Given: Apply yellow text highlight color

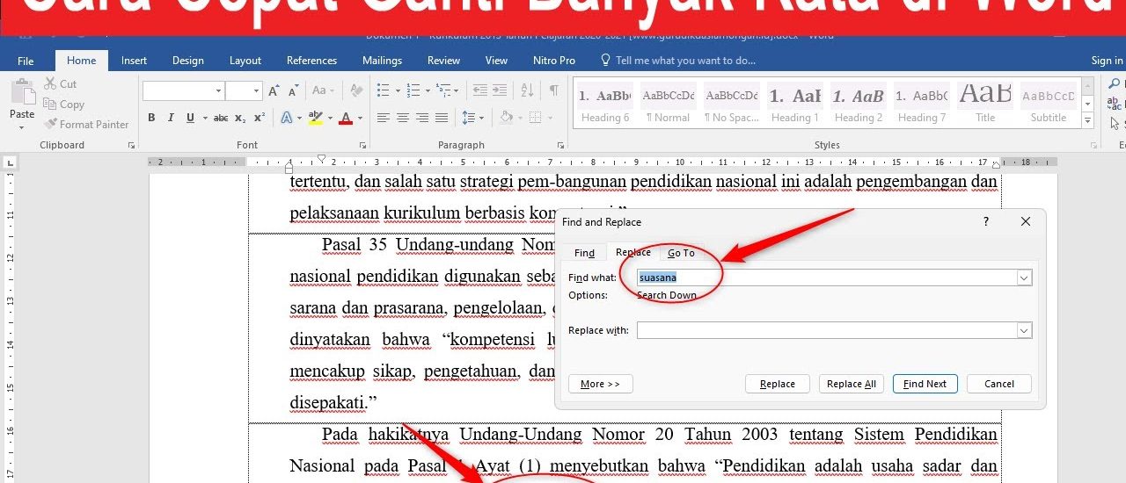Looking at the screenshot, I should click(x=315, y=118).
